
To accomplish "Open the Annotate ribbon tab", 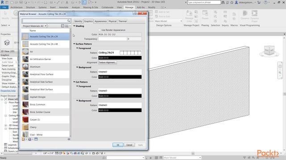I will pos(63,8).
